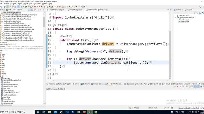Open the Help menu

point(51,4)
